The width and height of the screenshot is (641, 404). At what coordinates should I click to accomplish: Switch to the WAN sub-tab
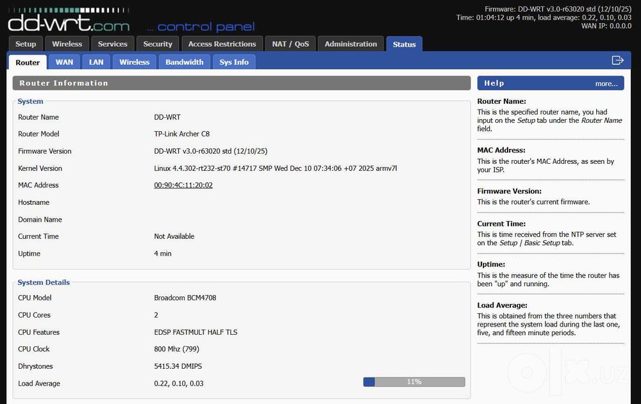(64, 62)
